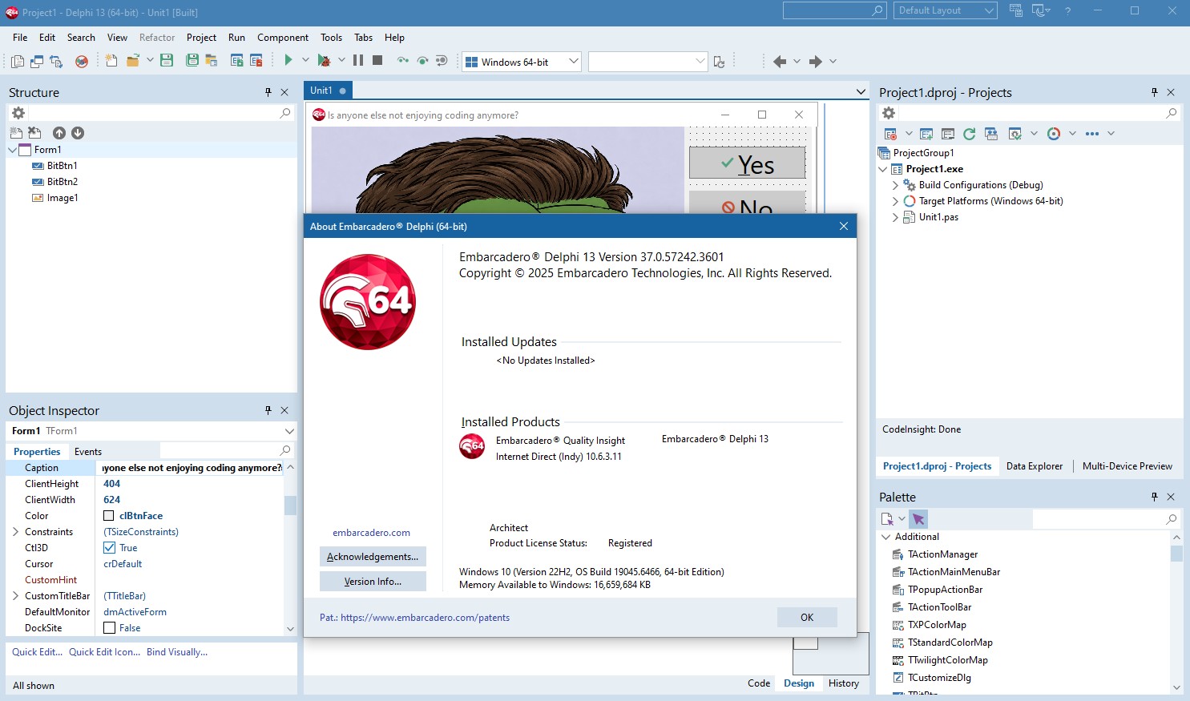Open the Multi-Device Preview tab
The width and height of the screenshot is (1190, 701).
pyautogui.click(x=1127, y=466)
